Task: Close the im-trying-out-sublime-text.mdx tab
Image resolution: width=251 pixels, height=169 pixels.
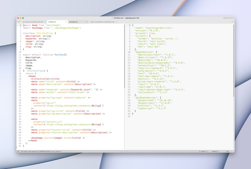Action: 45,22
